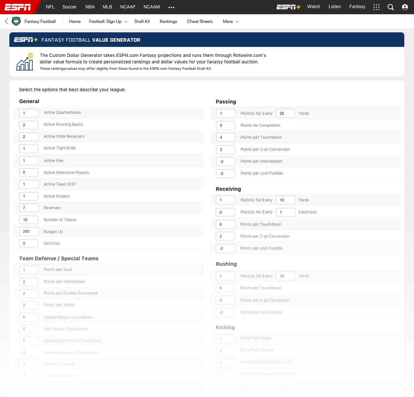The height and width of the screenshot is (397, 414).
Task: Click the Fantasy Football title link
Action: tap(40, 21)
